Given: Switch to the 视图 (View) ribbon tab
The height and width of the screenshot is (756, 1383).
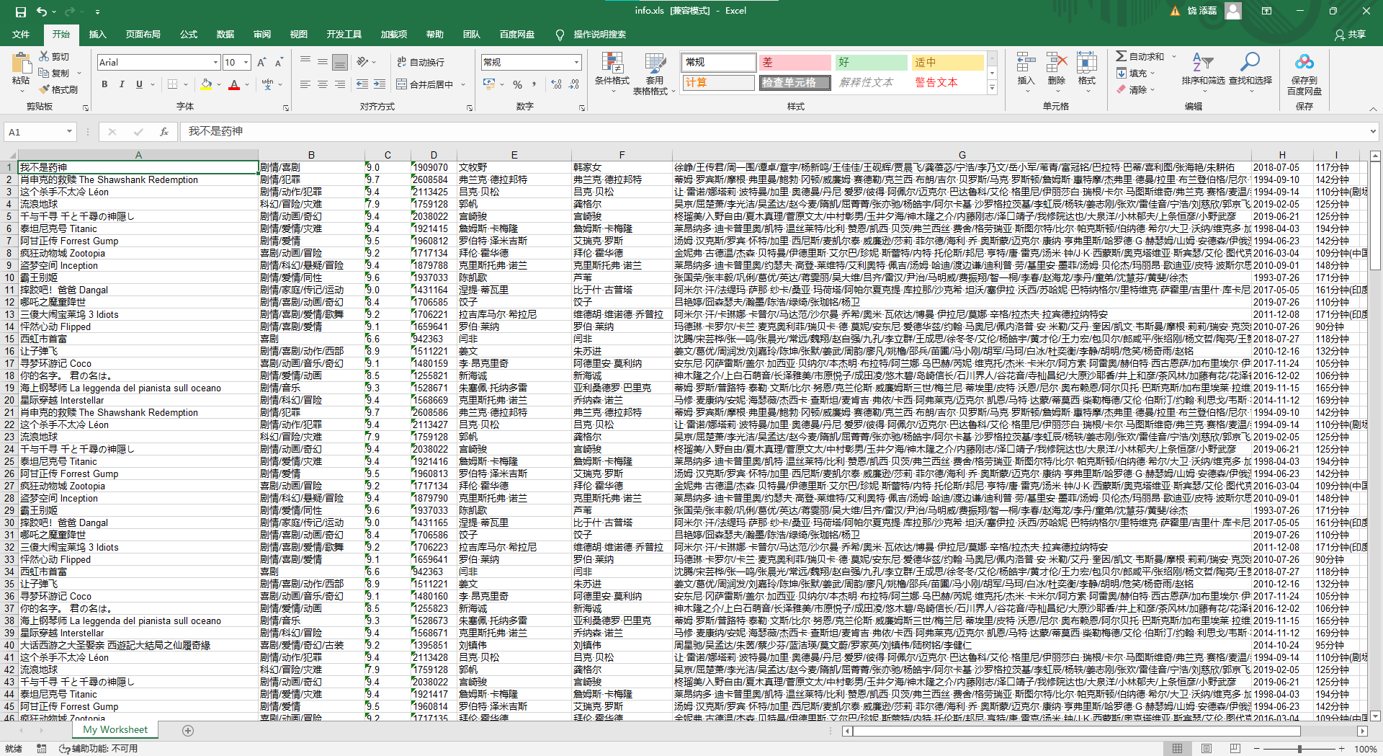Looking at the screenshot, I should (x=298, y=34).
